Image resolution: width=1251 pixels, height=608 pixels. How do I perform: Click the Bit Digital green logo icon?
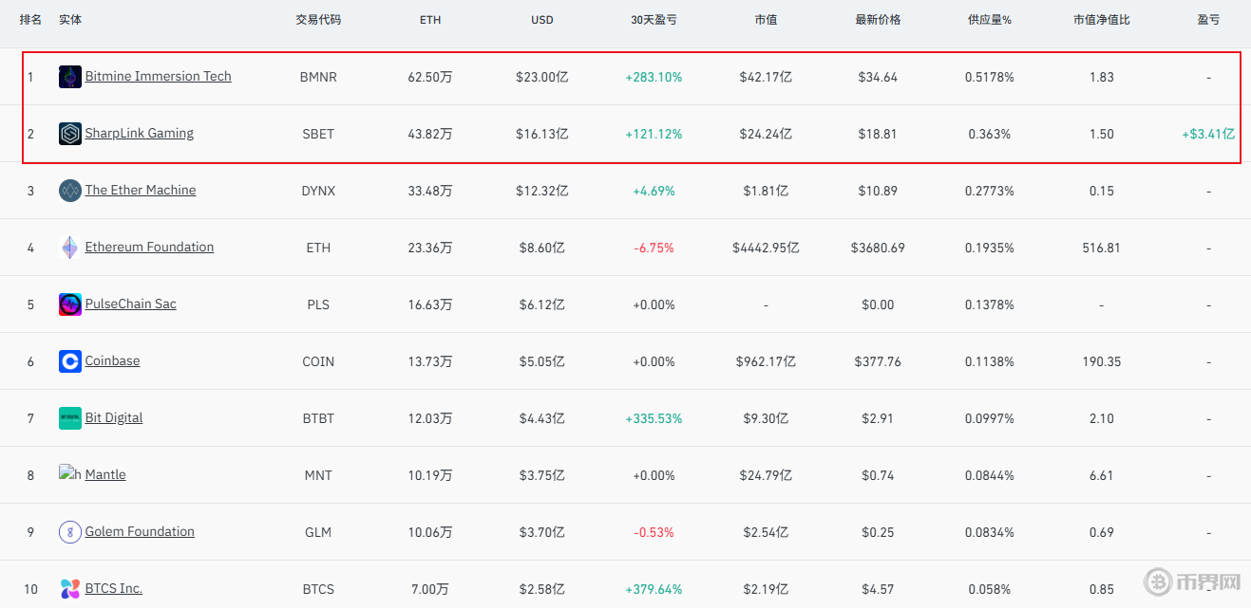(70, 418)
